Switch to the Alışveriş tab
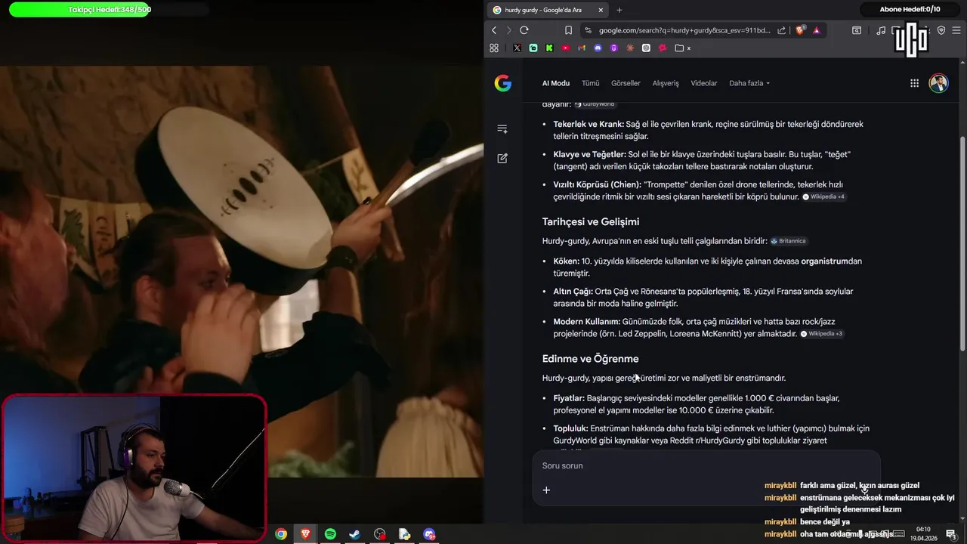967x544 pixels. [666, 83]
